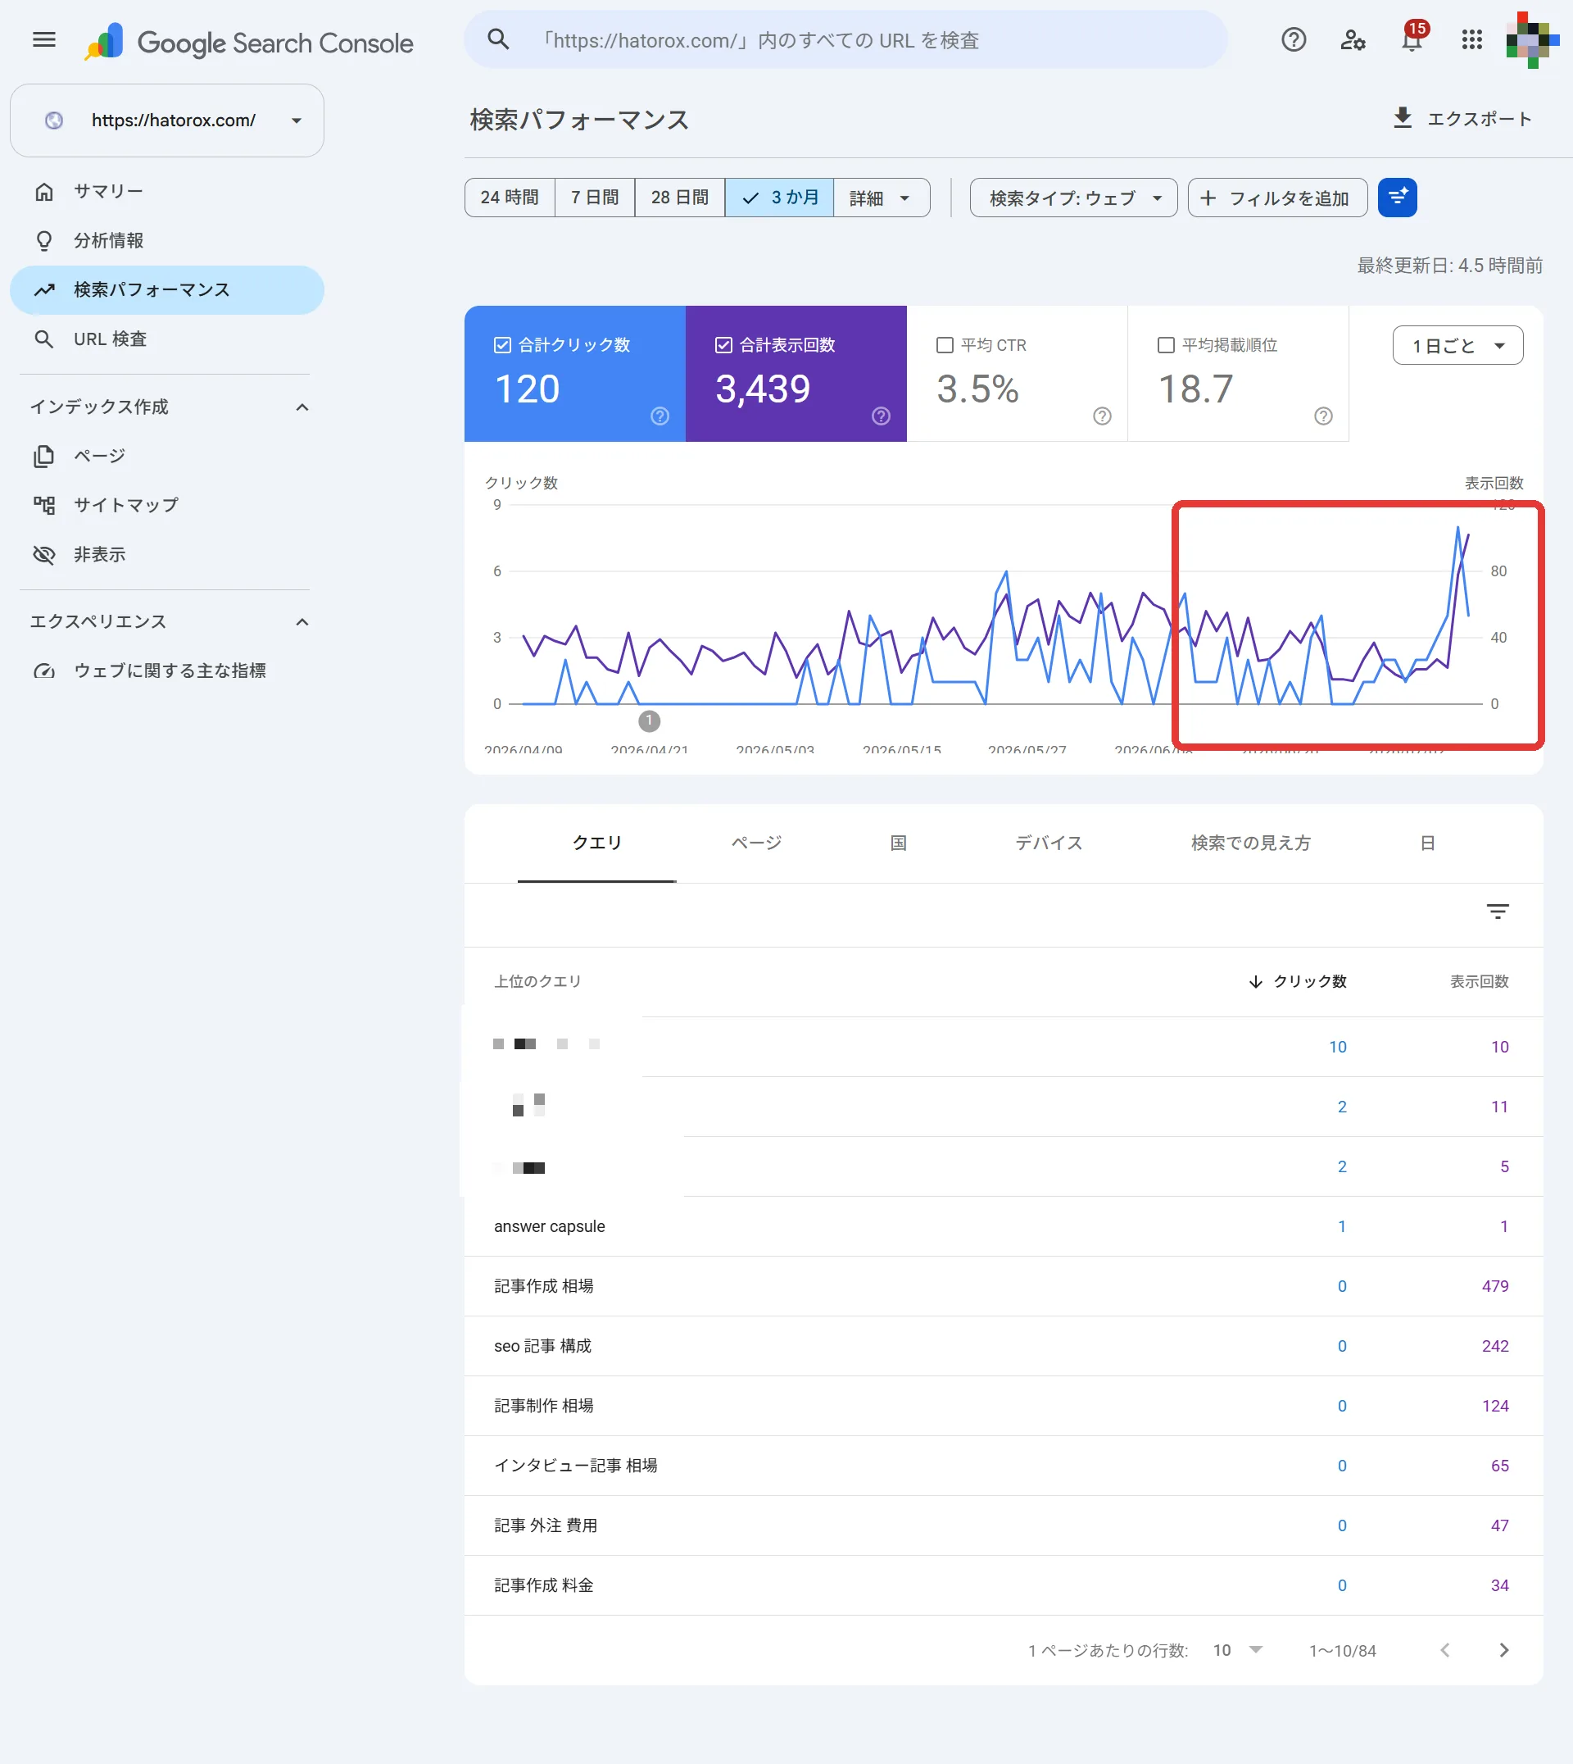The image size is (1573, 1764).
Task: Enable 平均掲載順位 metric checkbox
Action: 1166,345
